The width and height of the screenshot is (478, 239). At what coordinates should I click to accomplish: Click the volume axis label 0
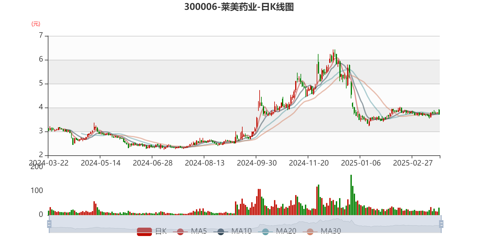pos(41,215)
